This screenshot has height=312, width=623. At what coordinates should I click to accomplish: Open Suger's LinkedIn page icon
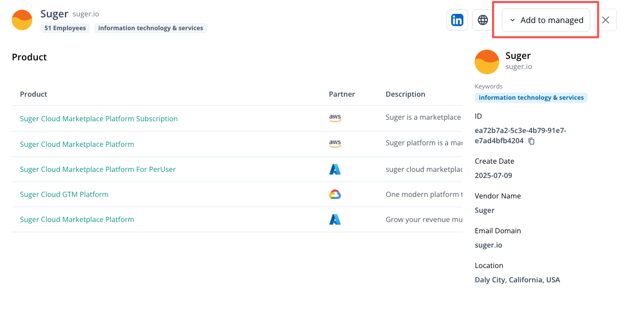click(457, 20)
